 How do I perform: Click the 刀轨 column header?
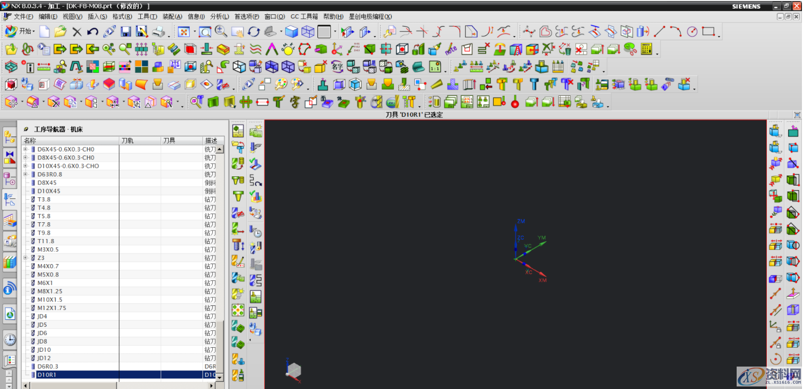[140, 140]
